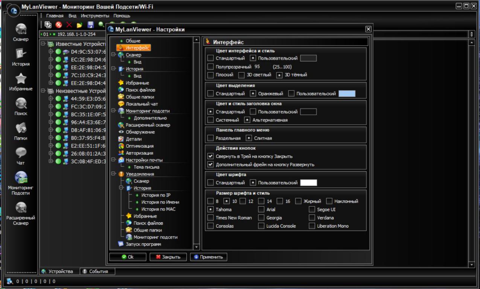Open the Чат sidebar icon
Viewport: 480px width, 289px height.
click(x=21, y=153)
